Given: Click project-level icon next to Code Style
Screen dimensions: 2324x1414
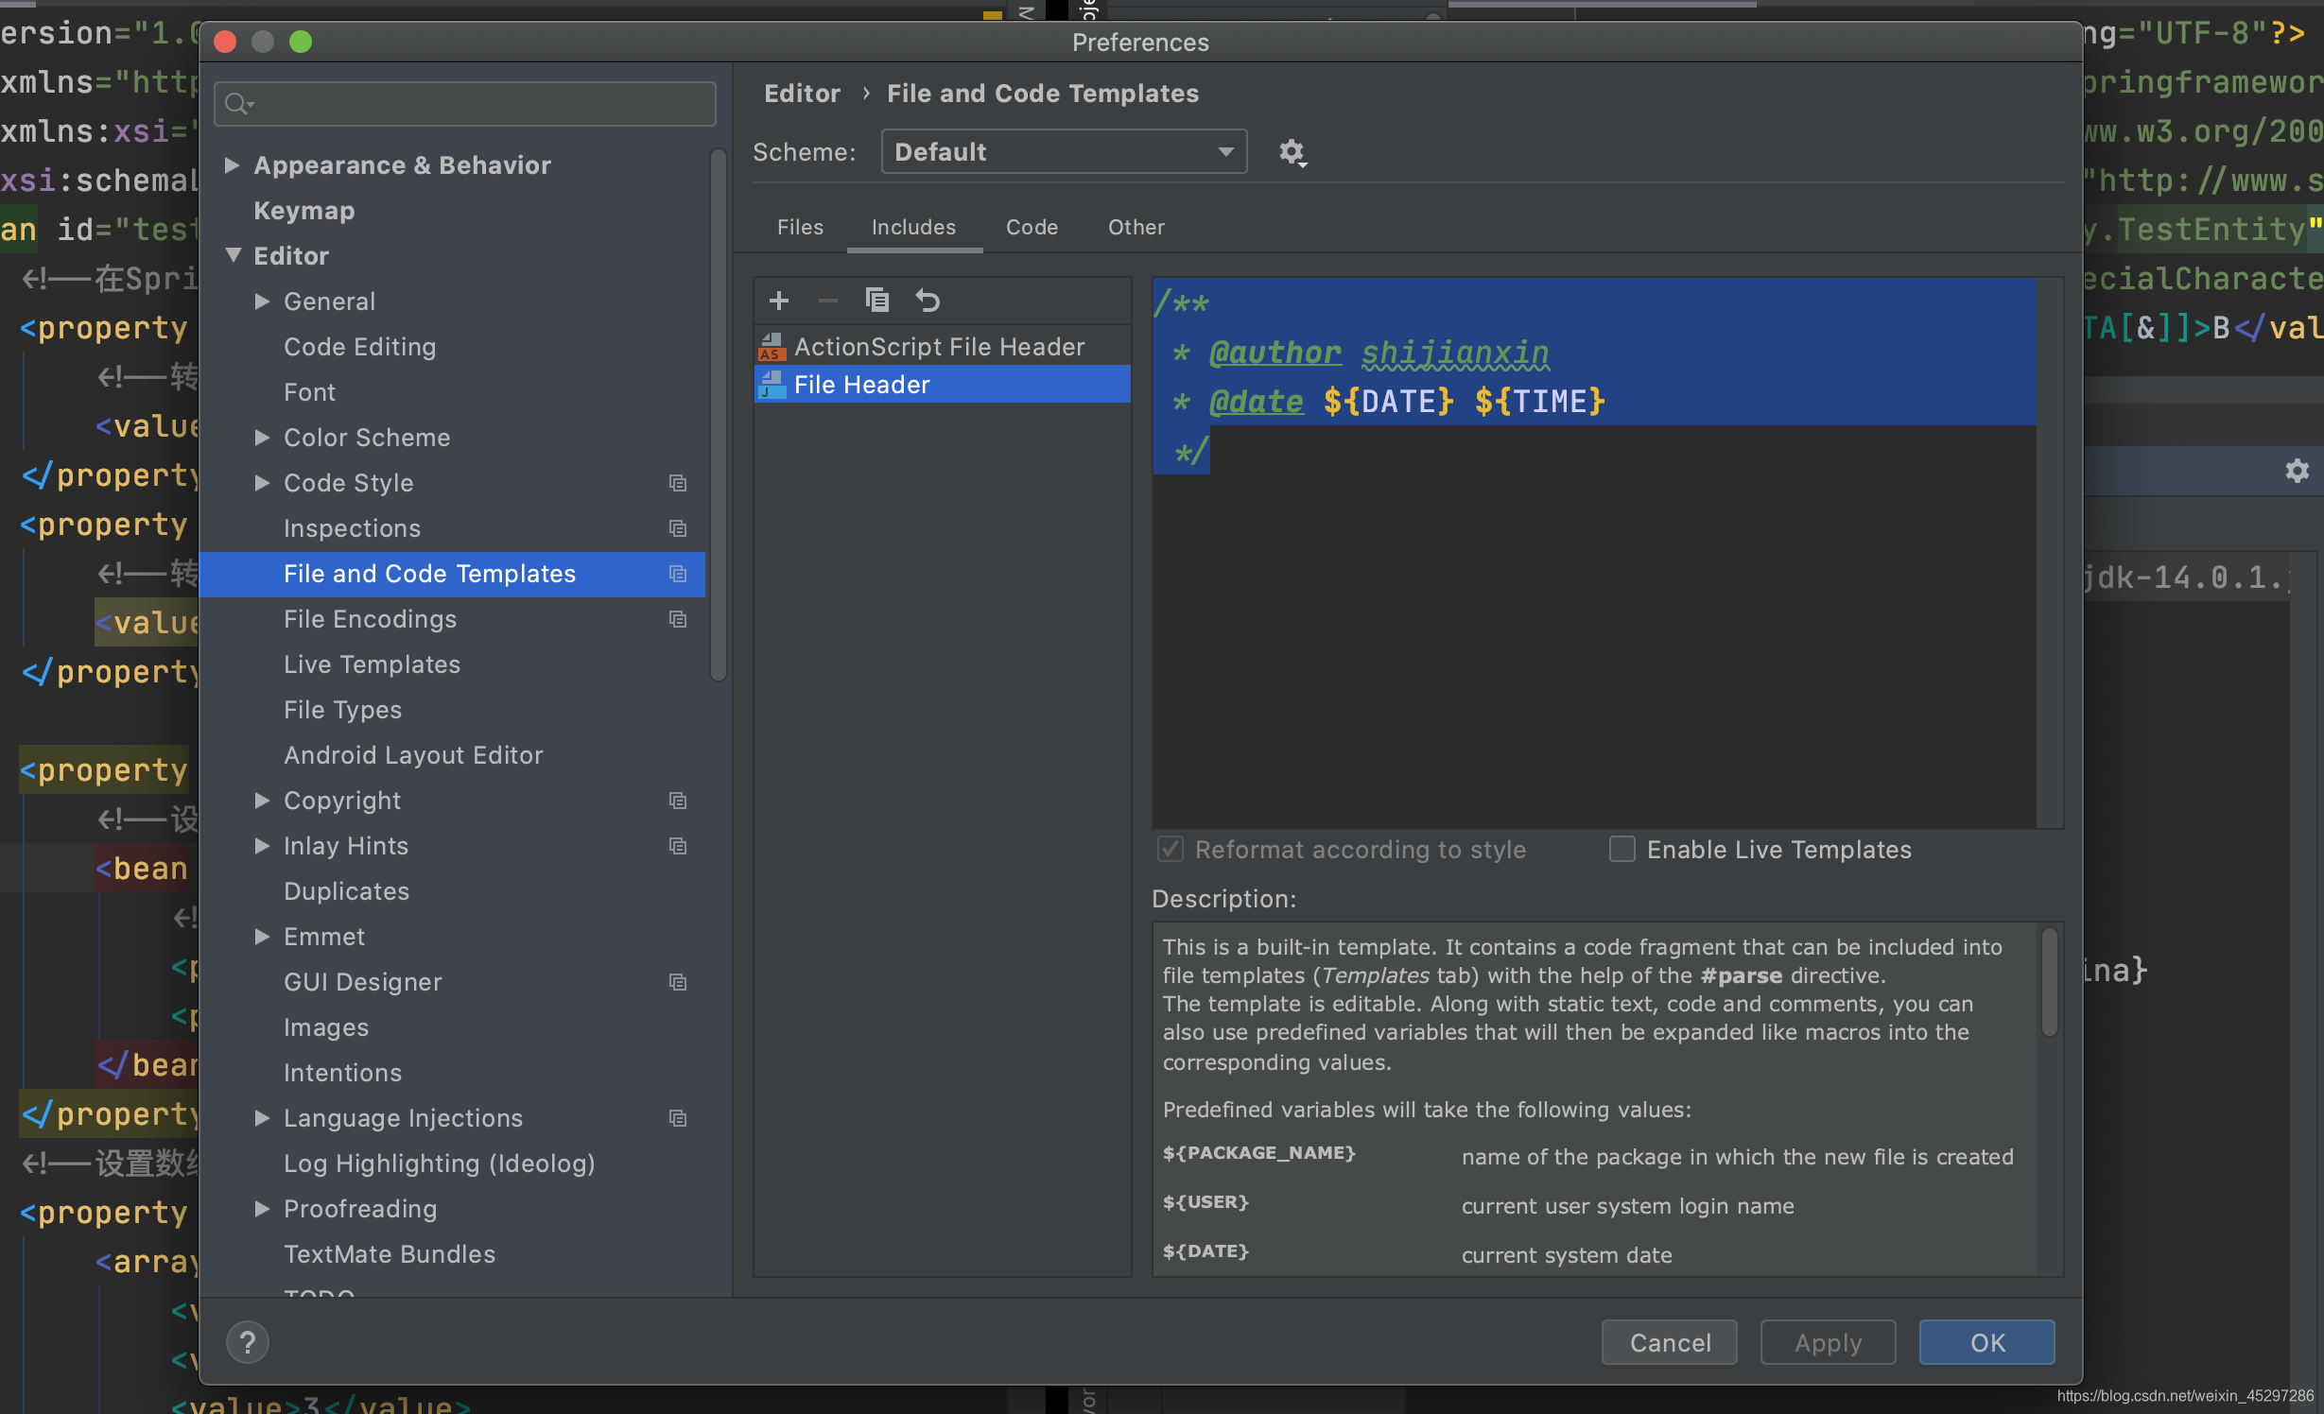Looking at the screenshot, I should click(x=678, y=483).
